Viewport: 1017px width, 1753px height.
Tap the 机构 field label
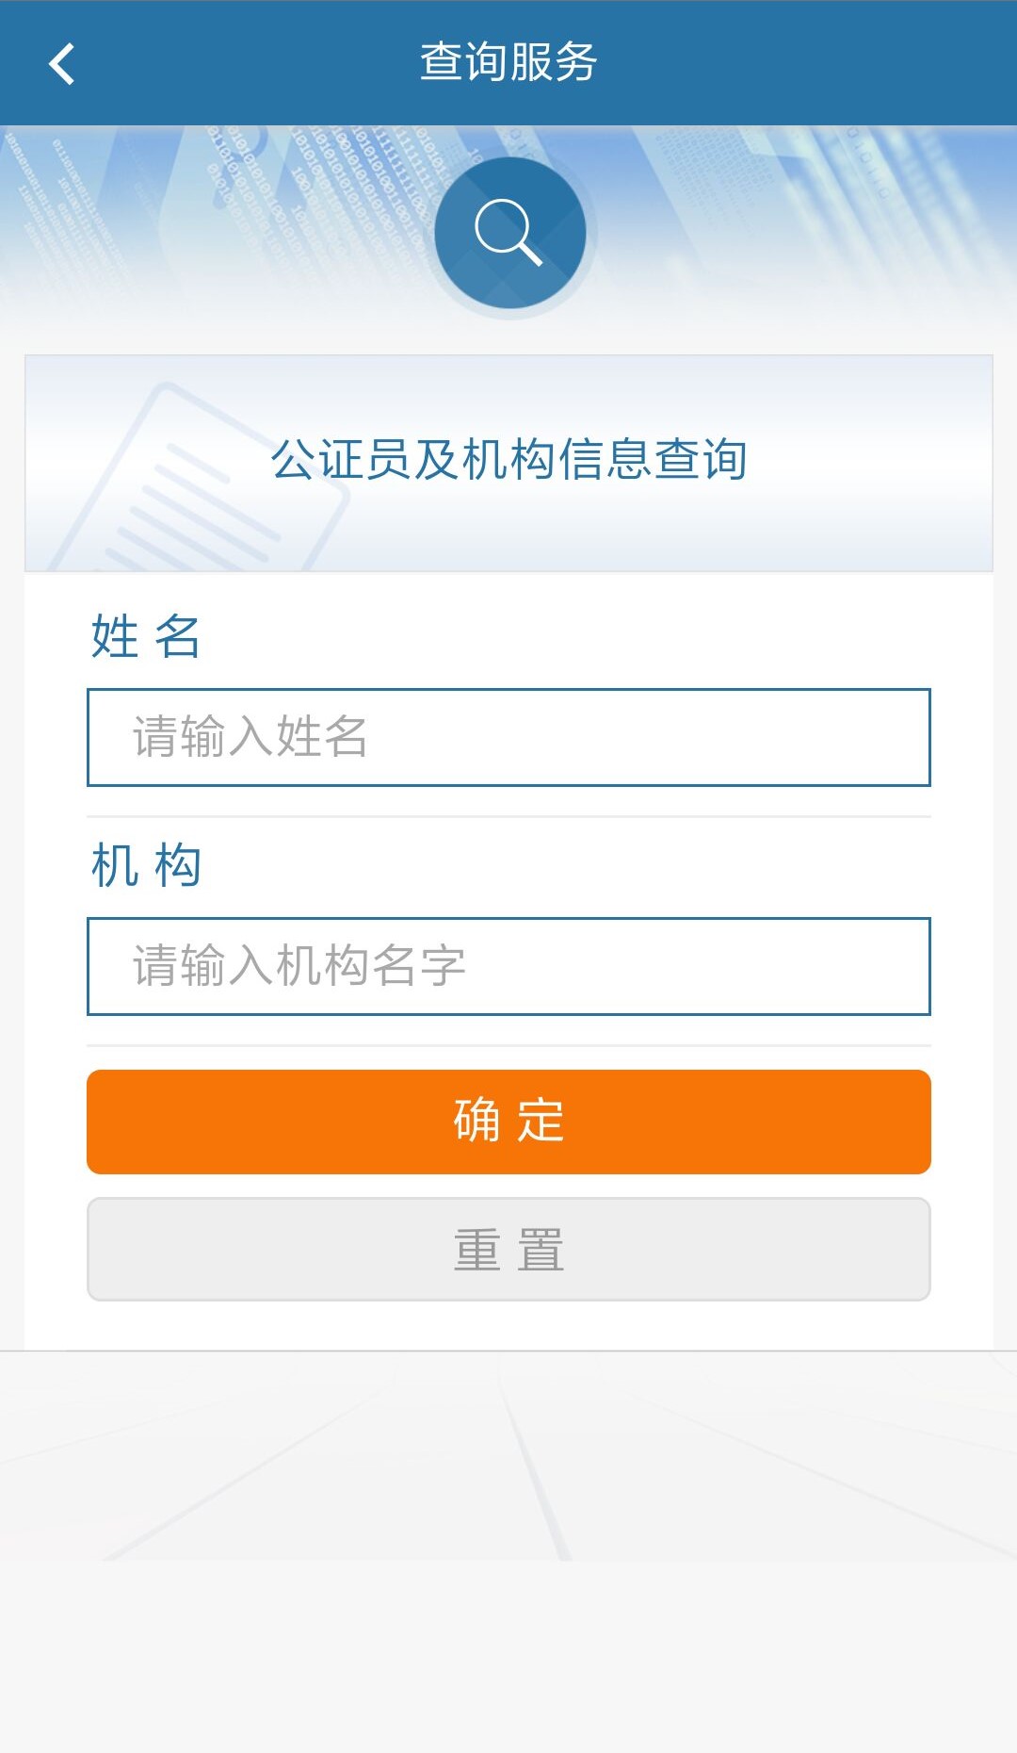[x=145, y=865]
